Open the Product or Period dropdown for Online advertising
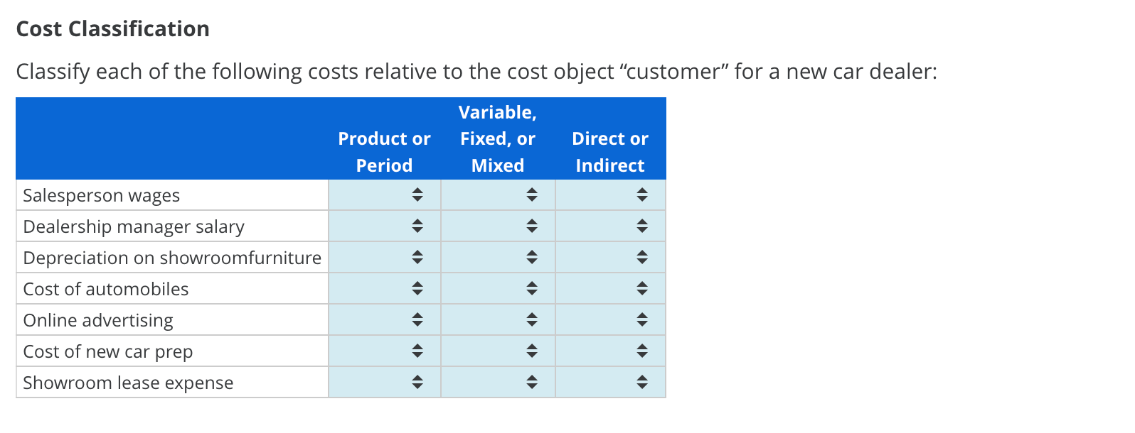The width and height of the screenshot is (1135, 433). 417,319
